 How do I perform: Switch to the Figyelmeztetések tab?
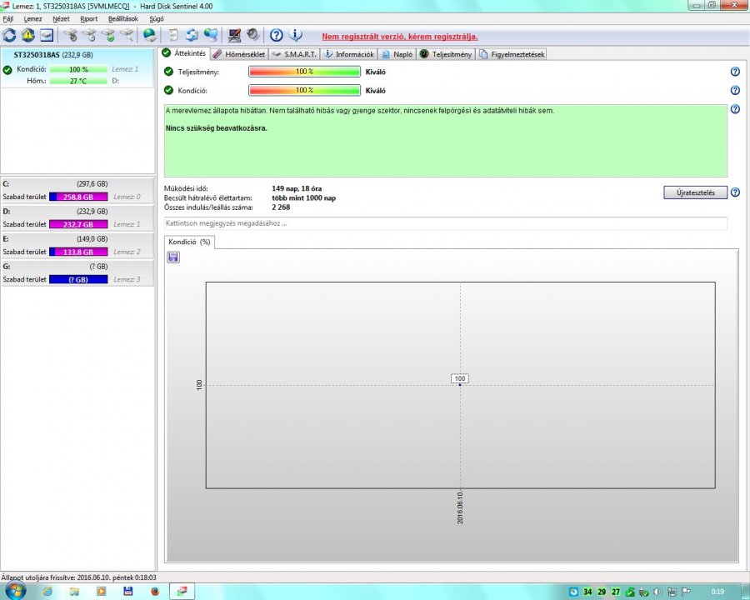(x=512, y=54)
